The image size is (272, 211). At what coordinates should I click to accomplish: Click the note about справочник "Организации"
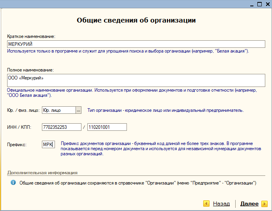[138, 183]
